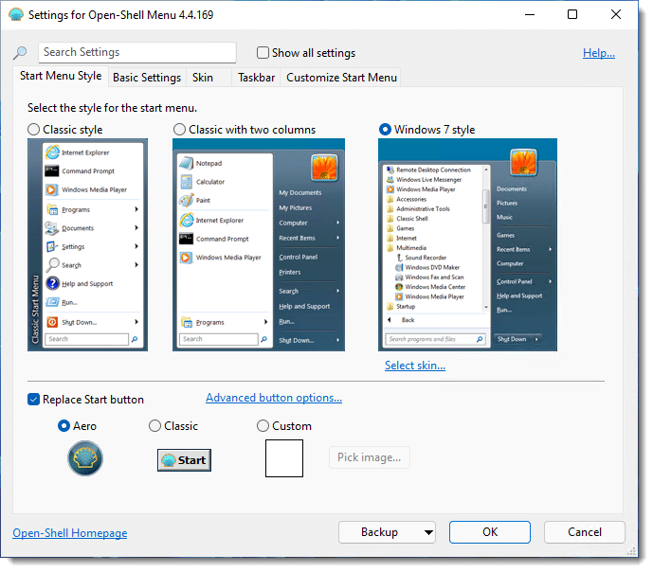Screen dimensions: 653x572
Task: Open the Backup dropdown arrow
Action: (428, 532)
